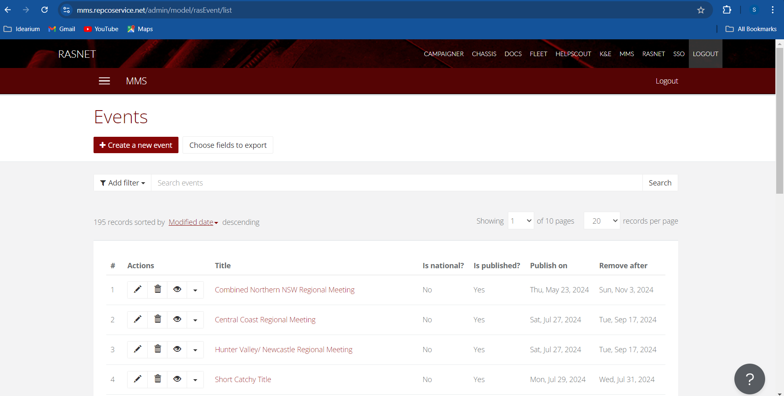Delete the Short Catchy Title event

[158, 379]
